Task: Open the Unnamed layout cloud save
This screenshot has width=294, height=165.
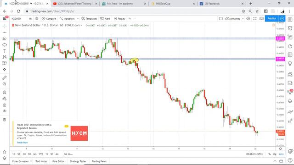Action: (x=233, y=19)
